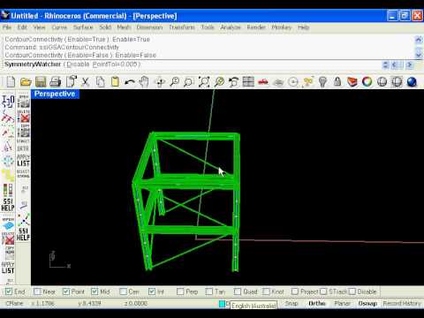This screenshot has height=318, width=424.
Task: Open Document Properties icon
Action: (71, 81)
